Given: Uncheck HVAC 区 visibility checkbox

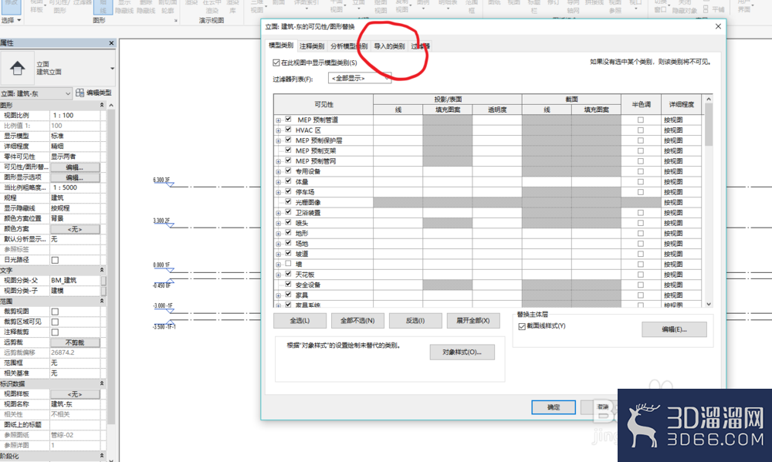Looking at the screenshot, I should [289, 130].
